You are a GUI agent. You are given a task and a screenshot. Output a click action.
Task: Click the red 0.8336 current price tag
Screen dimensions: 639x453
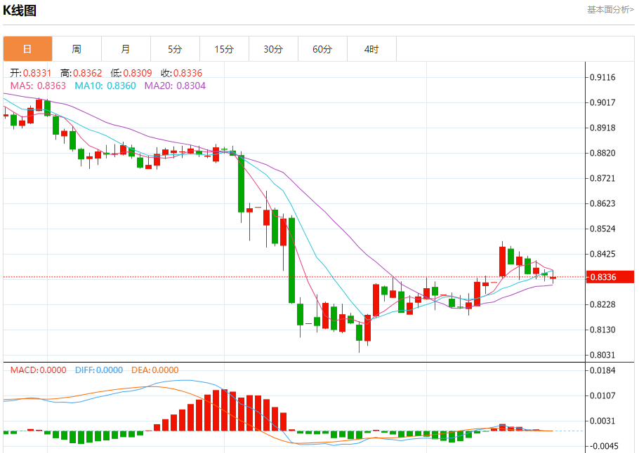point(610,277)
